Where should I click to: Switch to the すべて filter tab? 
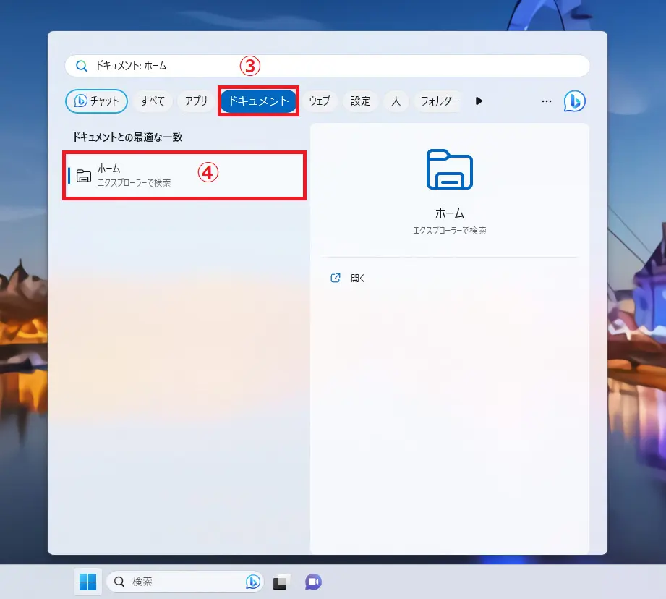153,101
